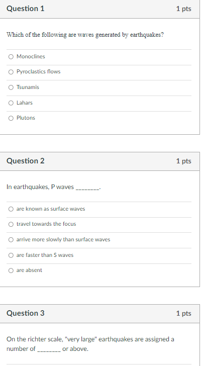Click the Question 3 points label
This screenshot has width=201, height=366.
point(183,313)
